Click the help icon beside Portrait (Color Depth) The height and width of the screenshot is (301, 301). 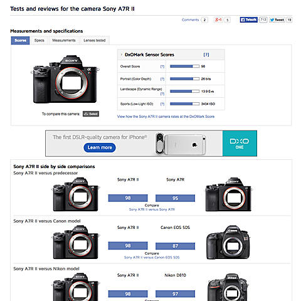click(162, 79)
